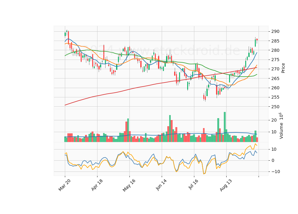Click the 'Price' axis title
The width and height of the screenshot is (298, 214).
click(283, 68)
